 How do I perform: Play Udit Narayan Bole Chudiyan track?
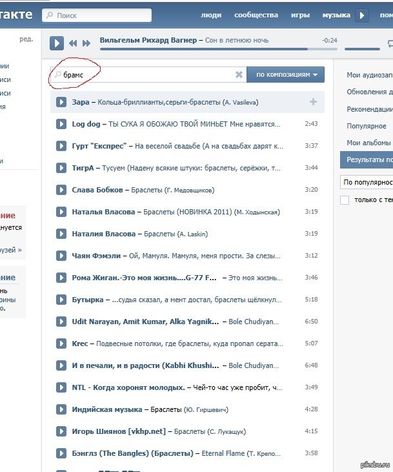61,322
